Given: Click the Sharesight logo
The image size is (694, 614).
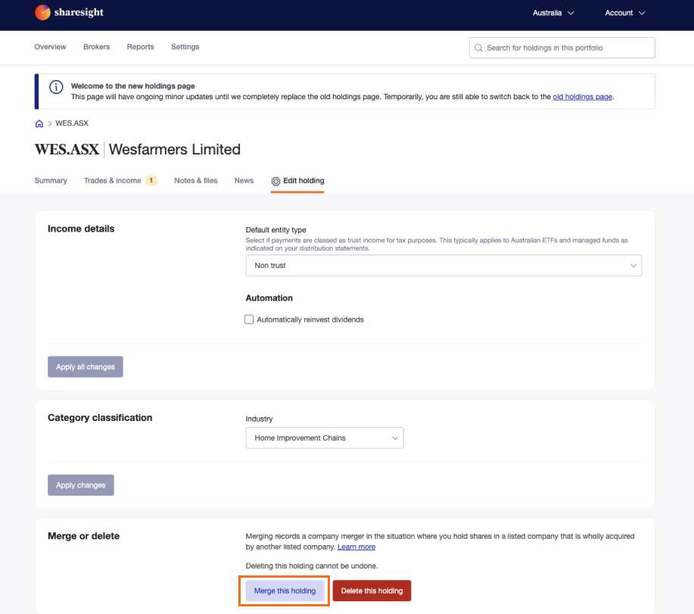Looking at the screenshot, I should [69, 12].
